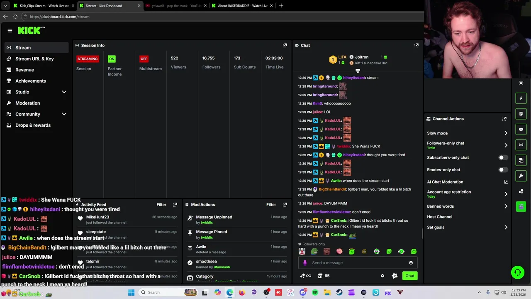Click the green clapperboard sidebar icon
This screenshot has height=299, width=531.
(x=521, y=206)
